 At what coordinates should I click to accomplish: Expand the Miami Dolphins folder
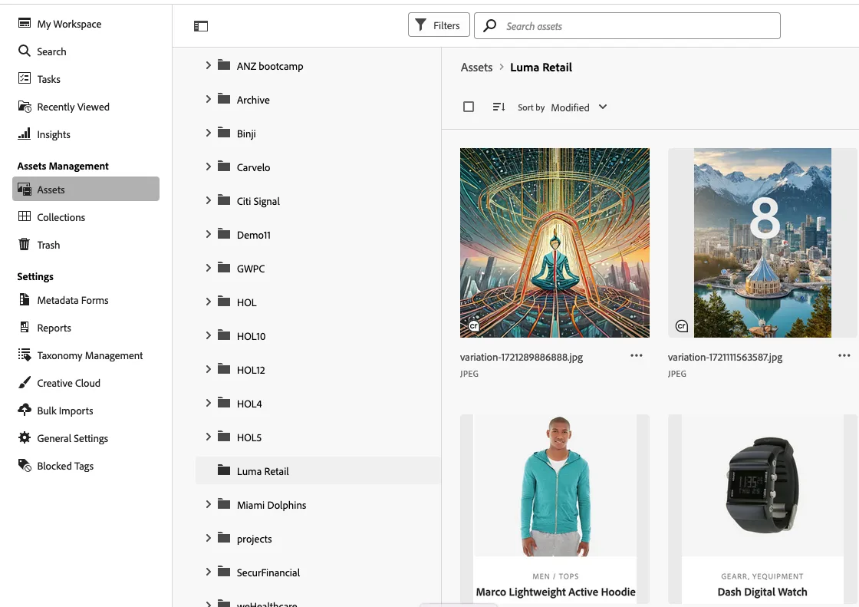pos(208,504)
